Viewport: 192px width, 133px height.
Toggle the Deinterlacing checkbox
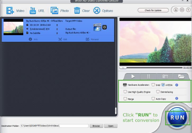click(158, 92)
